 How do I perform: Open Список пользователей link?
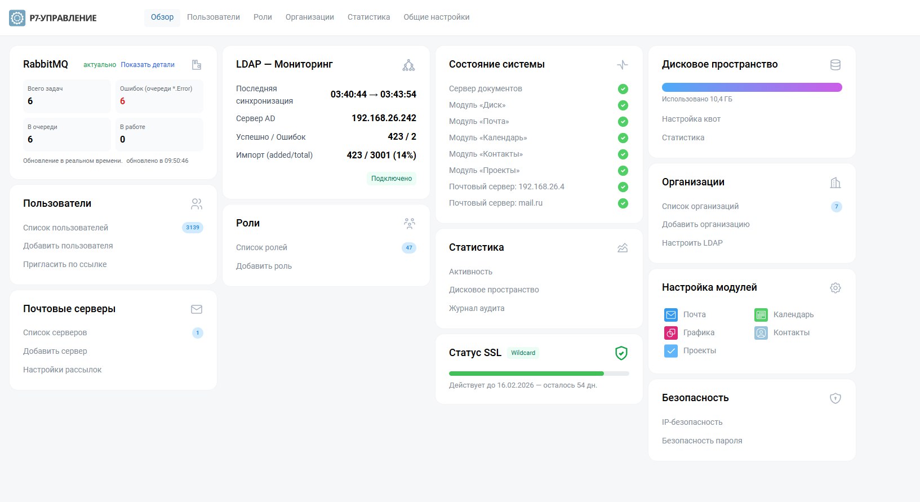pos(65,228)
